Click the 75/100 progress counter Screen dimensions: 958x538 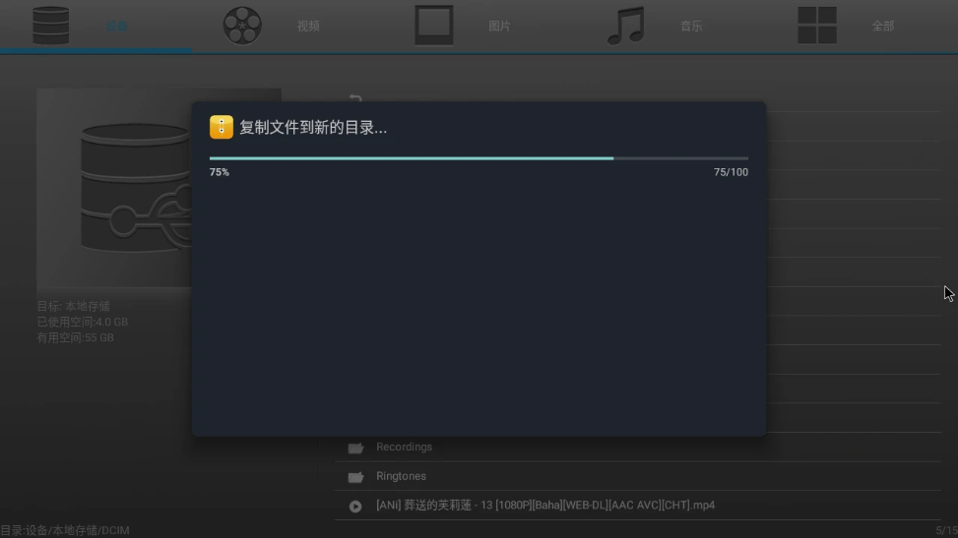(731, 172)
